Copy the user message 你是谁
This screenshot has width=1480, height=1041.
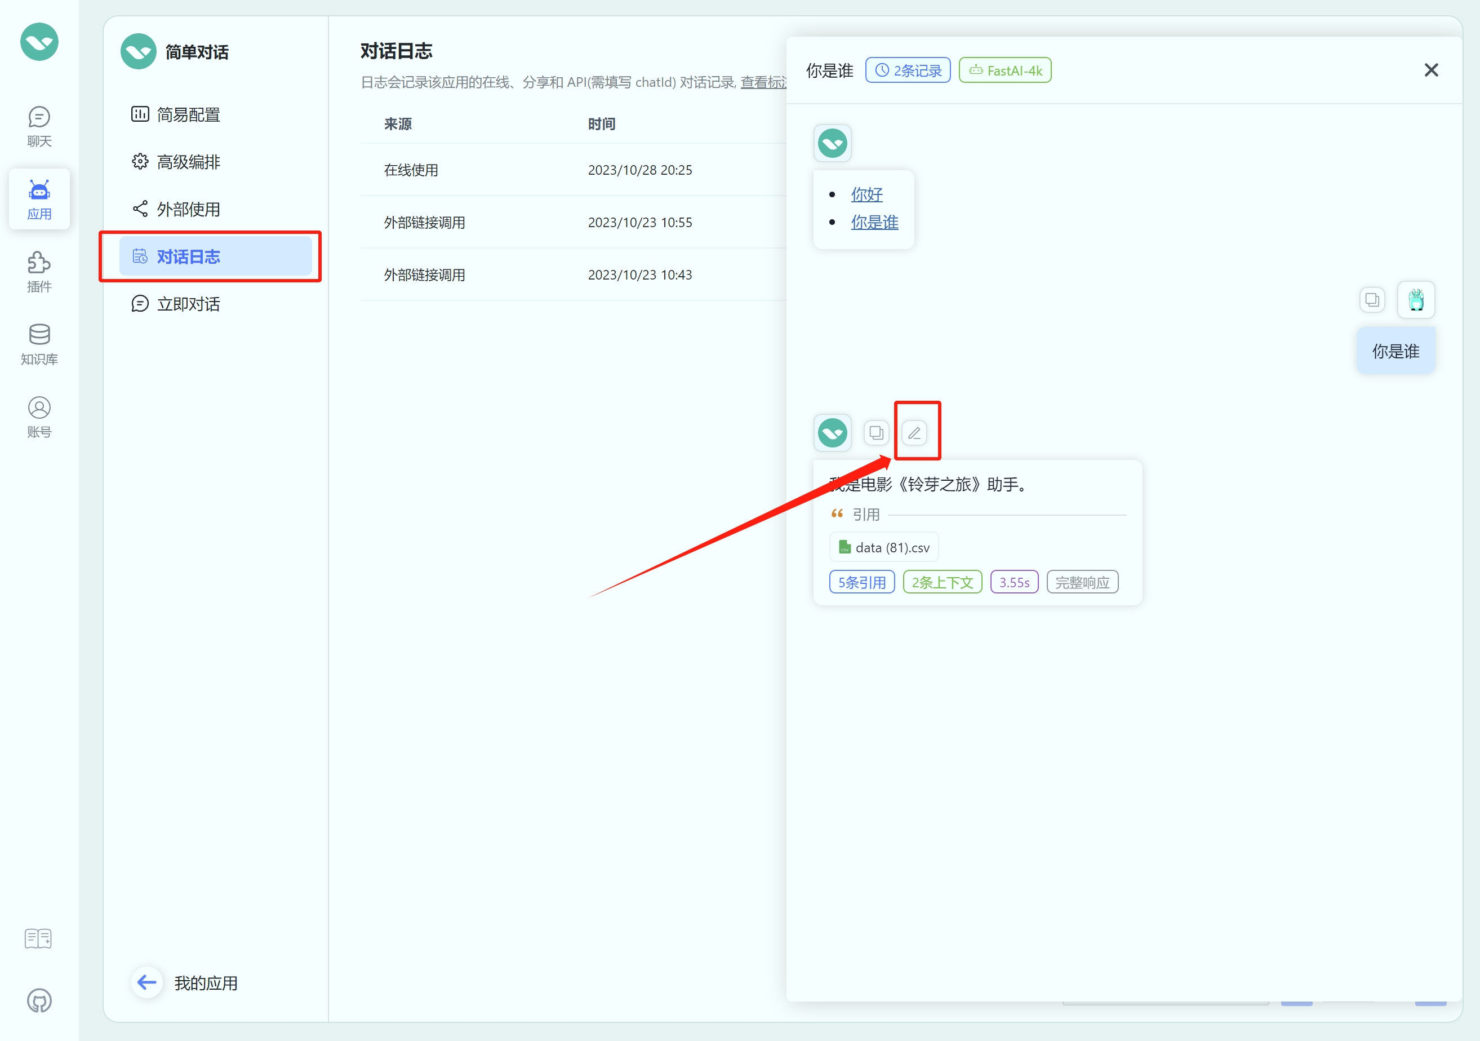[1372, 300]
